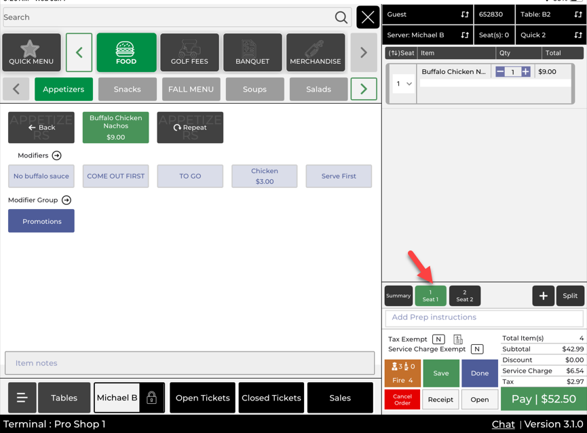This screenshot has width=587, height=433.
Task: Open the Banquet category
Action: pos(252,53)
